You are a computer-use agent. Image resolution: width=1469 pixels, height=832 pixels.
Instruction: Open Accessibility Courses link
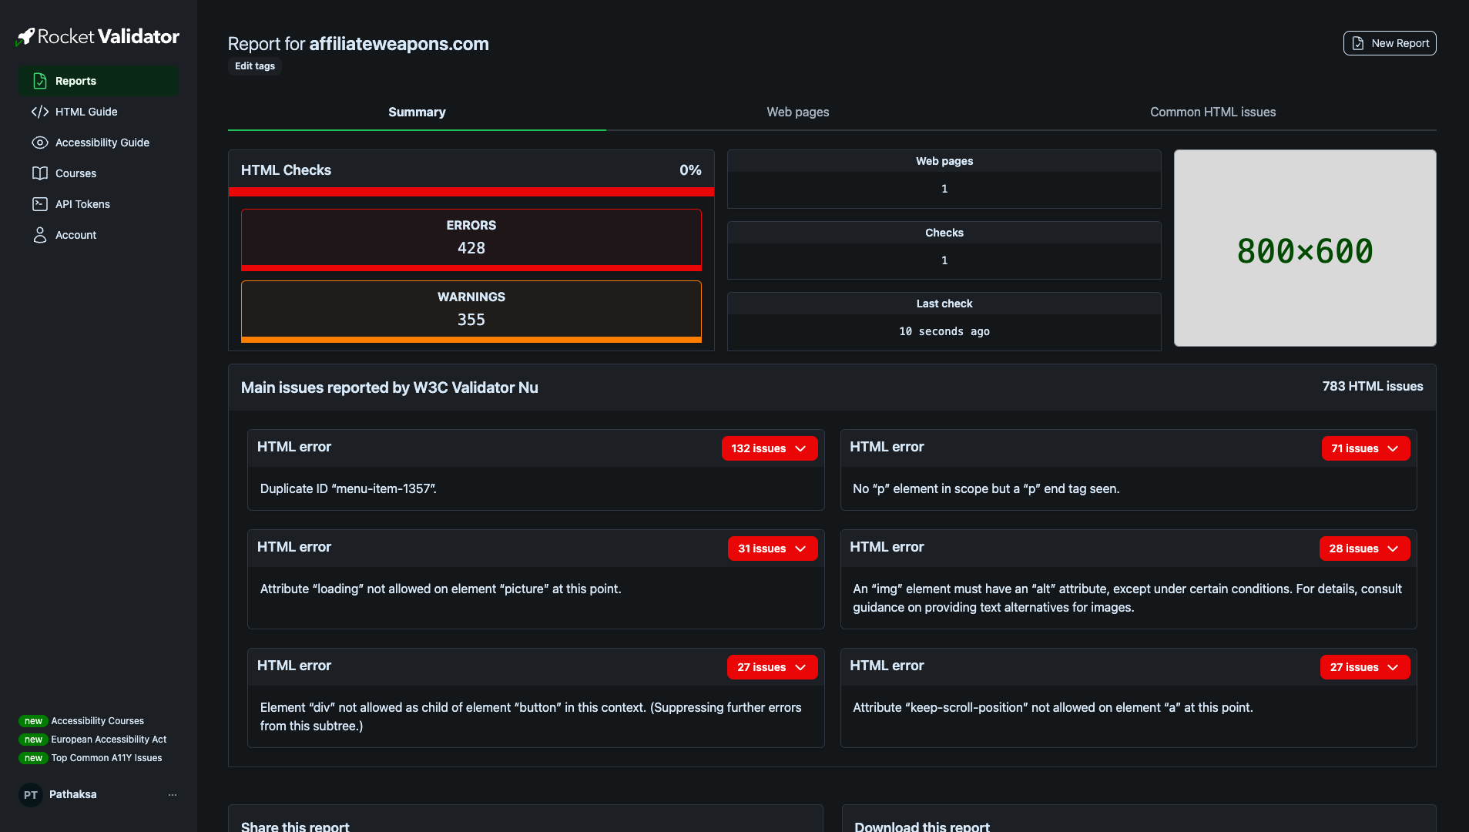click(x=97, y=720)
